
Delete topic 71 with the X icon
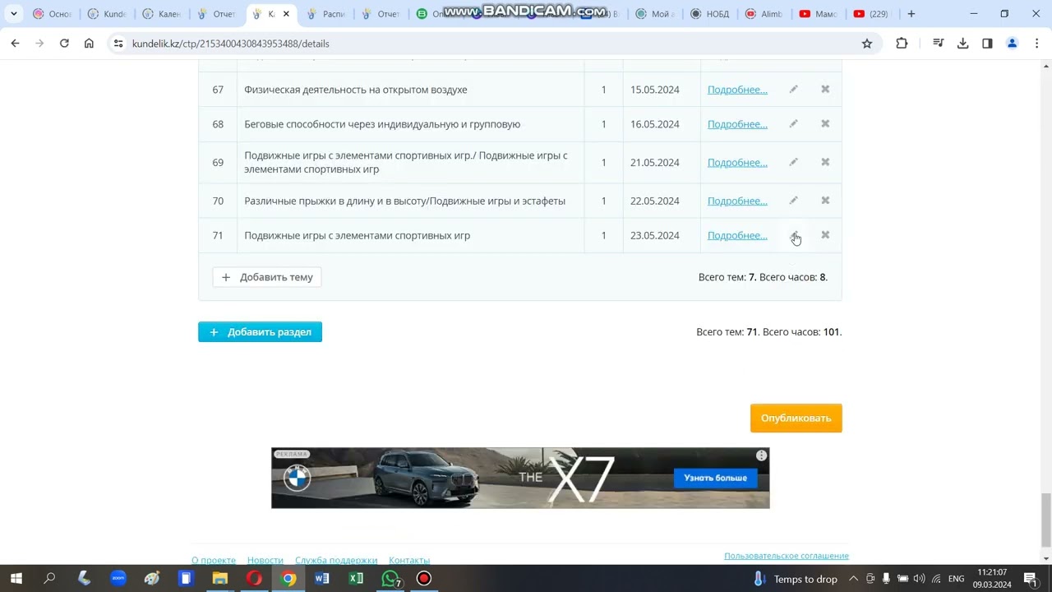click(825, 235)
